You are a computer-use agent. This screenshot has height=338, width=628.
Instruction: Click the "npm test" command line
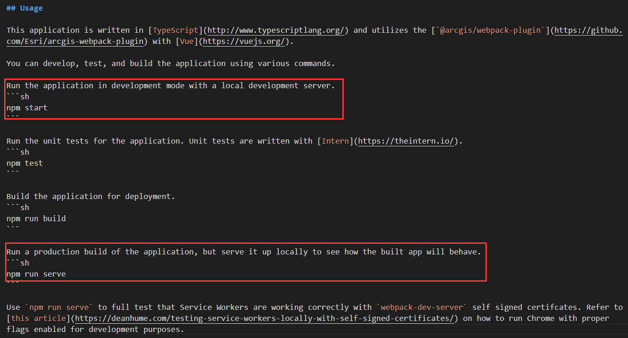tap(24, 163)
